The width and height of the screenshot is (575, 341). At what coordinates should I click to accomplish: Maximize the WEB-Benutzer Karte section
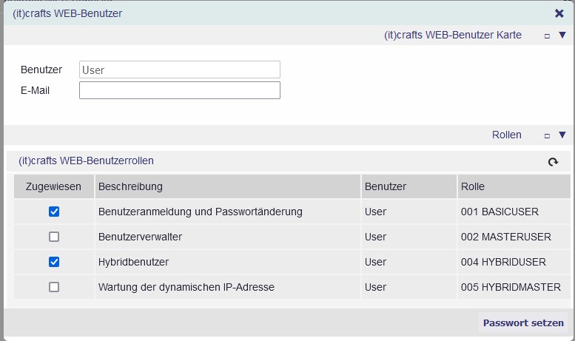click(547, 36)
